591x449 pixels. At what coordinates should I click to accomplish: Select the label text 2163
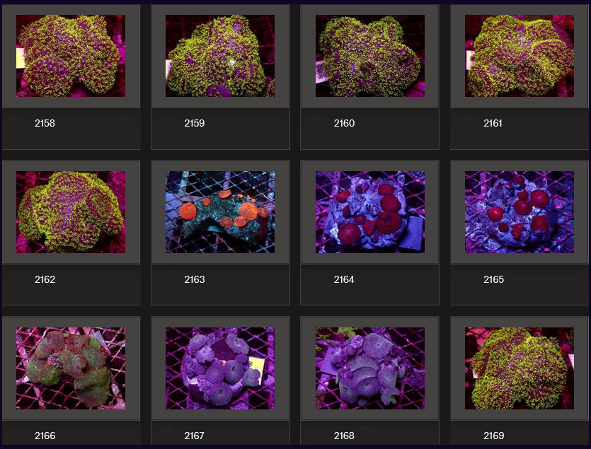[195, 279]
